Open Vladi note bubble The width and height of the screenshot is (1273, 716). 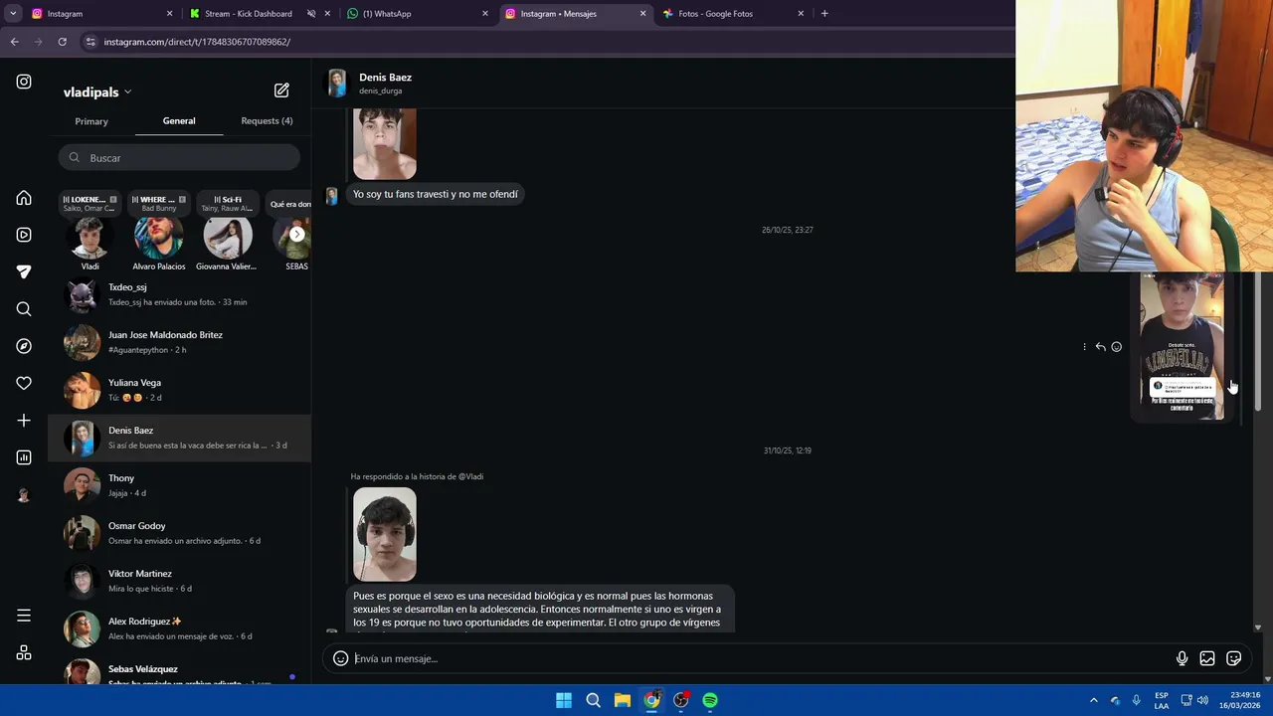point(90,203)
